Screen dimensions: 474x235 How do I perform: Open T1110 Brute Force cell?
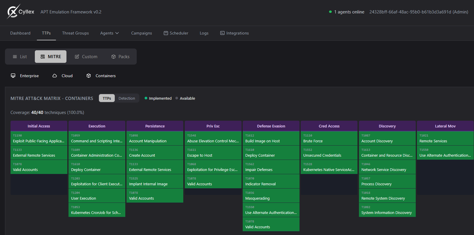(x=329, y=138)
